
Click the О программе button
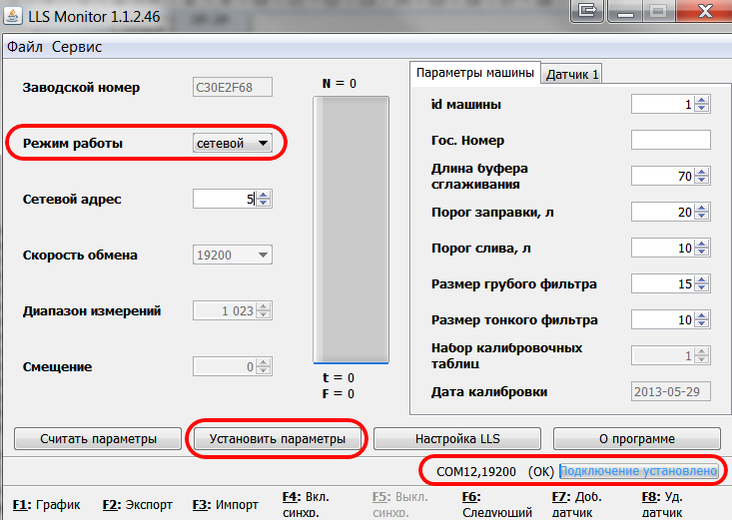[637, 439]
